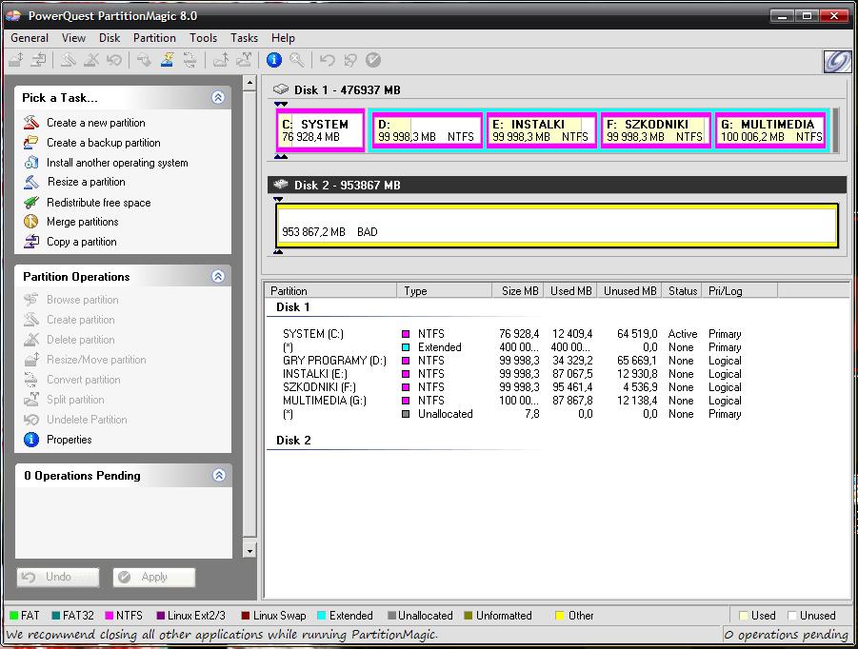Click the Partition column header
The height and width of the screenshot is (649, 858).
[330, 291]
